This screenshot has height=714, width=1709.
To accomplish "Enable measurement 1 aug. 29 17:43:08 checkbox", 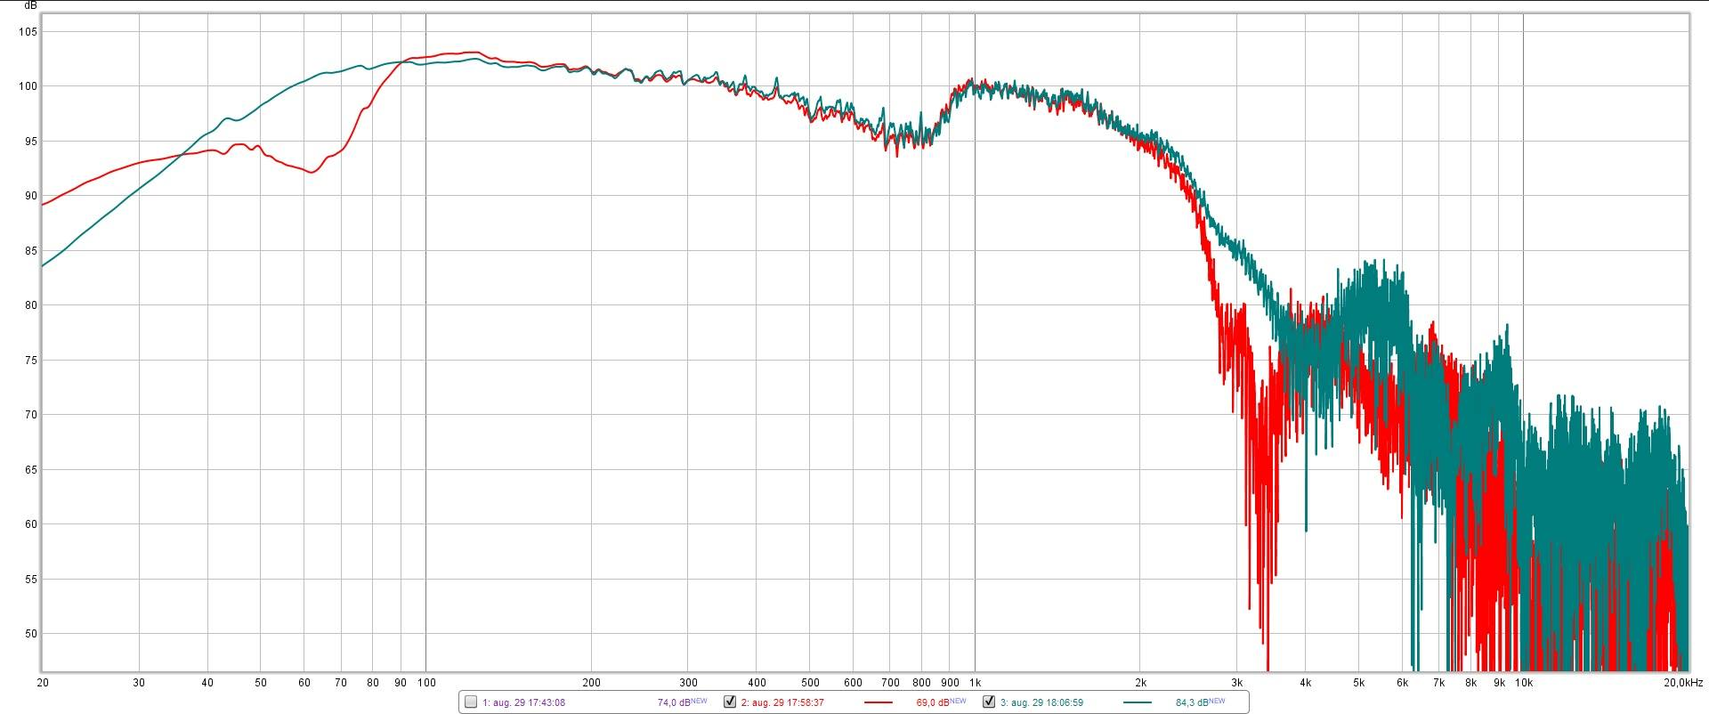I will tap(471, 702).
